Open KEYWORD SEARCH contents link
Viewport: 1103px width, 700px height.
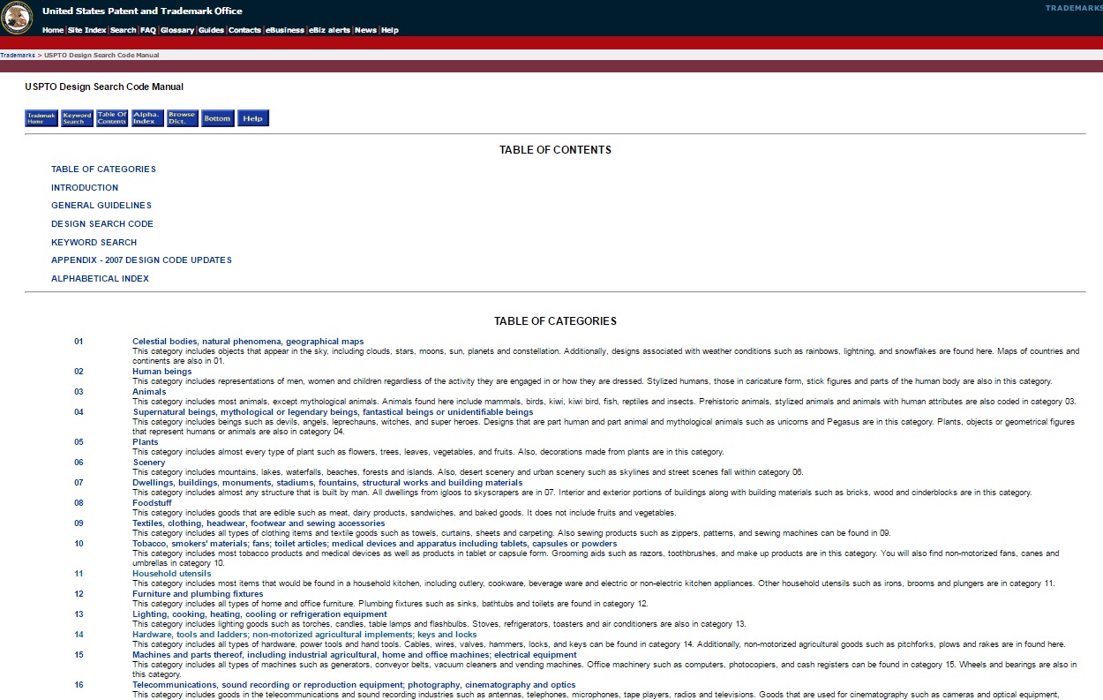(x=94, y=243)
